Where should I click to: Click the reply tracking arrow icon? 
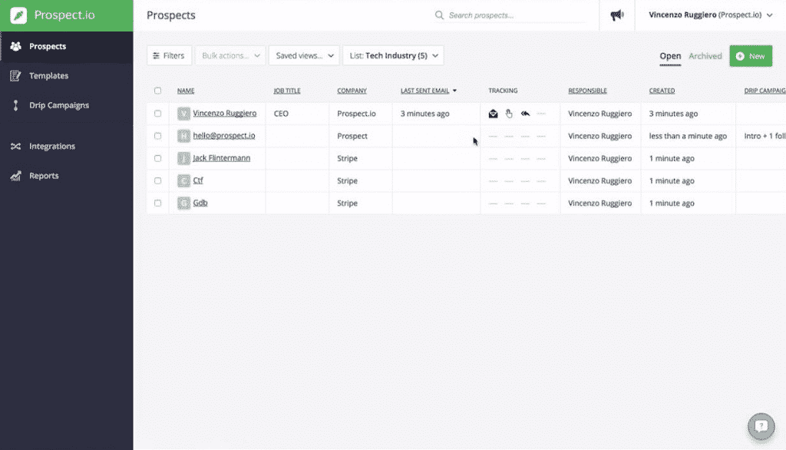[524, 113]
